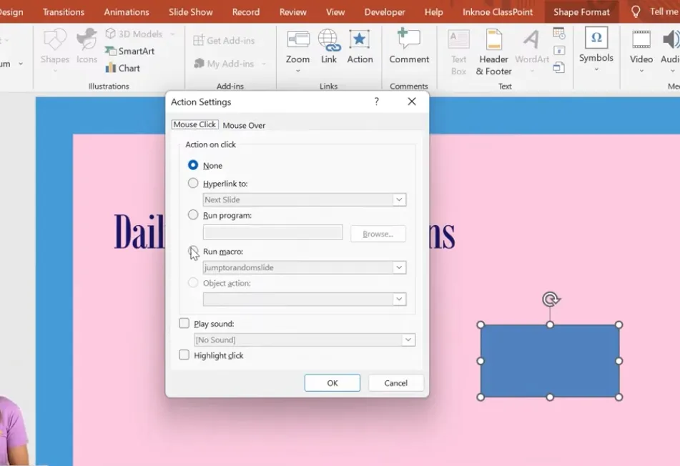Click the Video insert icon
The image size is (680, 466).
(x=641, y=41)
